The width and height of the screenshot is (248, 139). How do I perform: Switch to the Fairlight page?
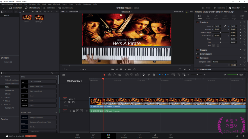pos(155,136)
